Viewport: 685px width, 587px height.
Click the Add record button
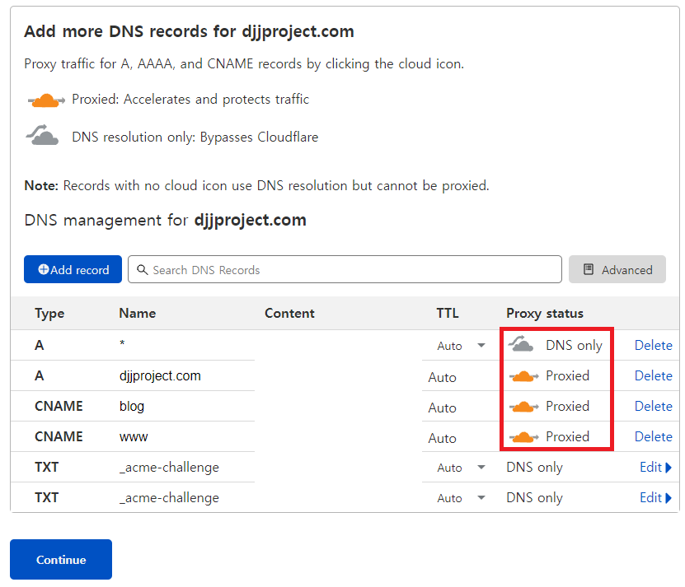point(73,269)
